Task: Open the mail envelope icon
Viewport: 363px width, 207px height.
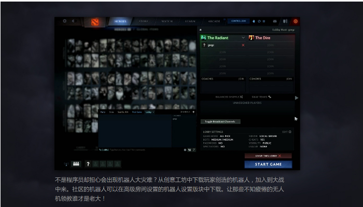Action: [x=274, y=21]
